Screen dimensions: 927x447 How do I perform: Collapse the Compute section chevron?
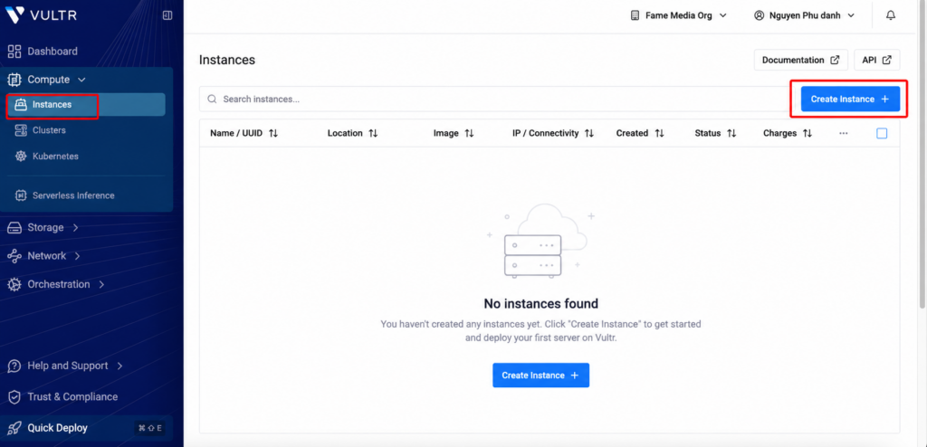[x=82, y=80]
